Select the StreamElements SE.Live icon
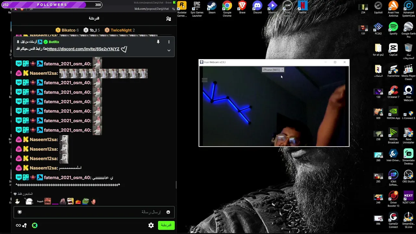The width and height of the screenshot is (416, 234). point(409,220)
